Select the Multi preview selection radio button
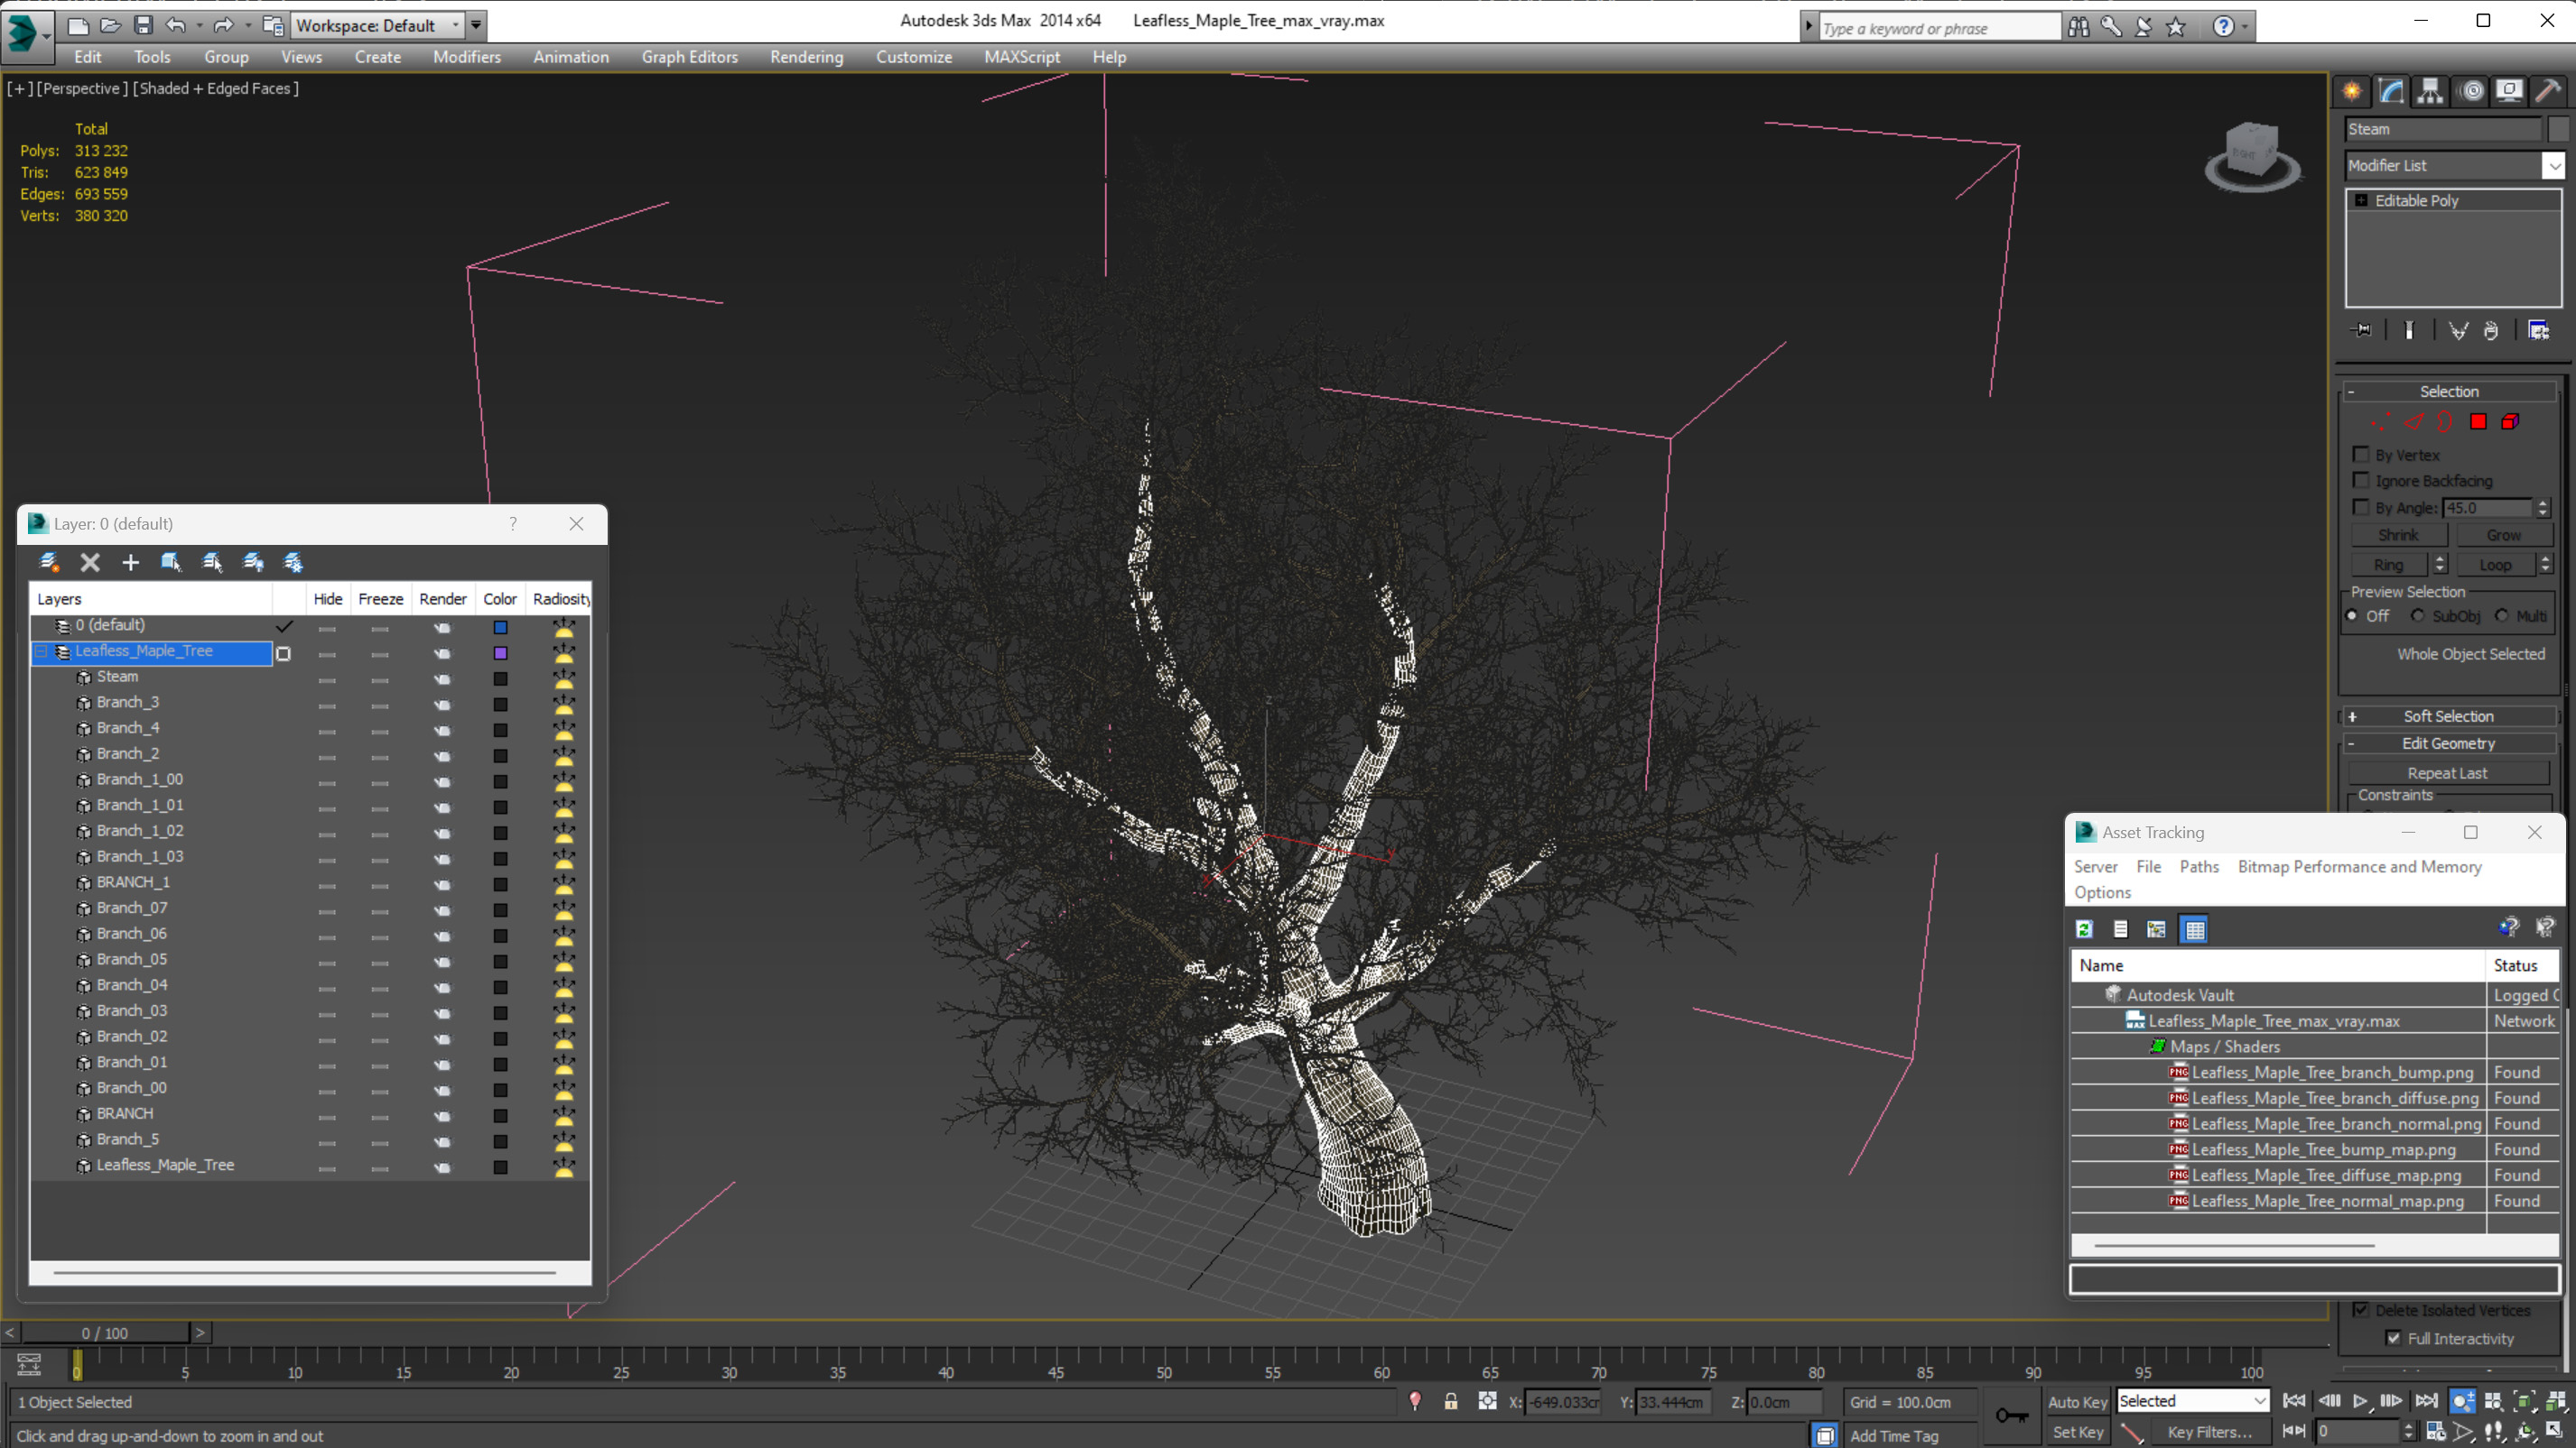The image size is (2576, 1448). [x=2501, y=615]
